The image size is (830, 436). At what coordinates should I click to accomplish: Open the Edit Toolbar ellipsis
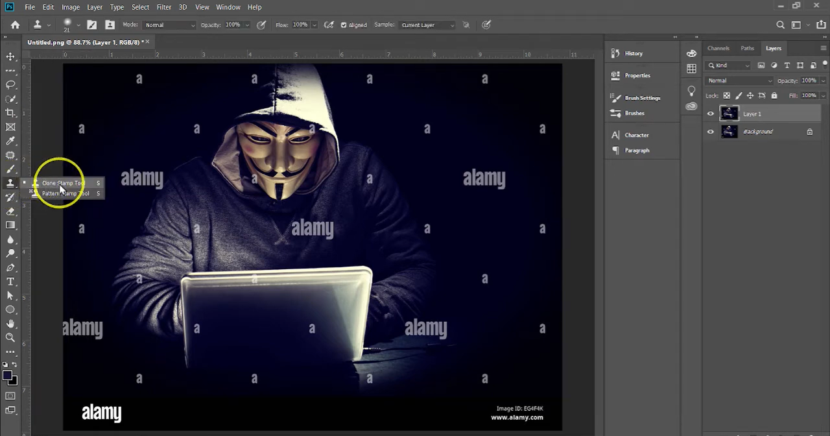tap(10, 352)
